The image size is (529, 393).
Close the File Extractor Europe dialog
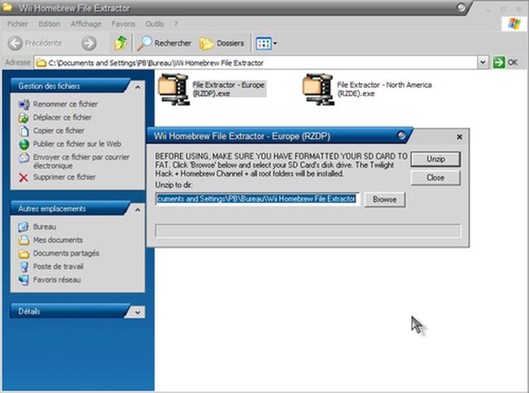[459, 137]
